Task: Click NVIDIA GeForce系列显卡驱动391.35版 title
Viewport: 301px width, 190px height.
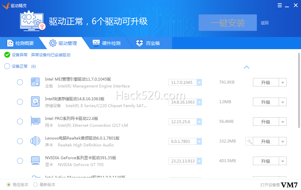Action: click(x=80, y=158)
